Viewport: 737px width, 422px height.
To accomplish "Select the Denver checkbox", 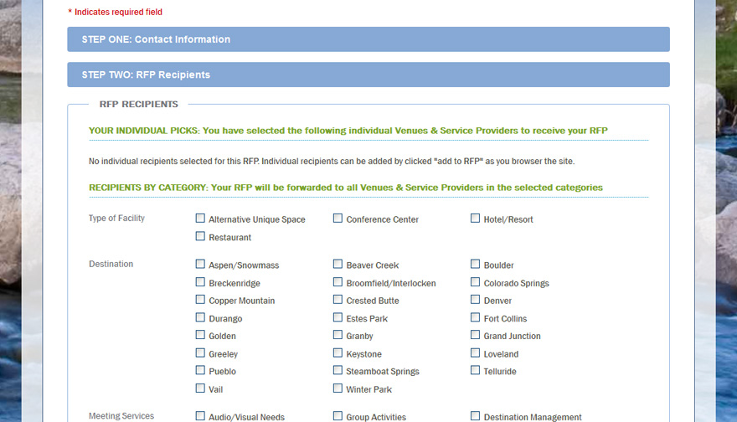I will [x=475, y=300].
